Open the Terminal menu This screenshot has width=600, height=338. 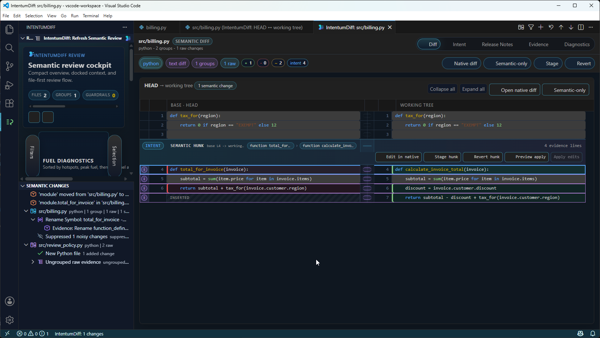[91, 16]
